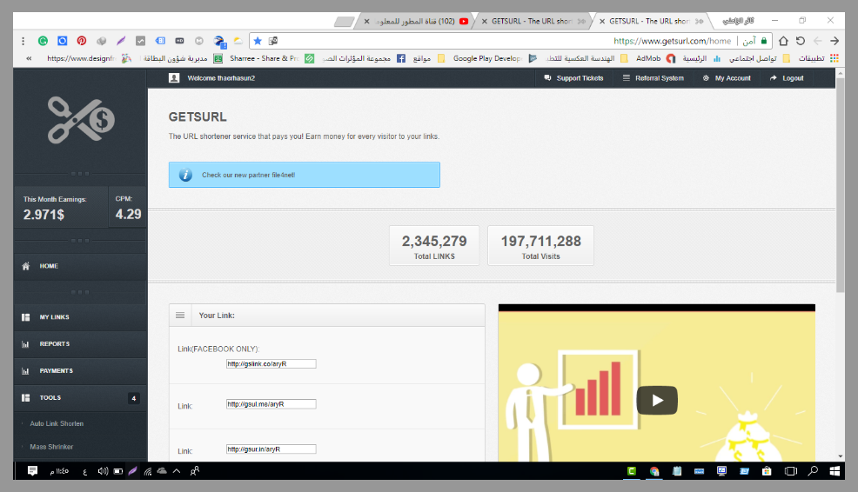Open Referral System page

[654, 78]
